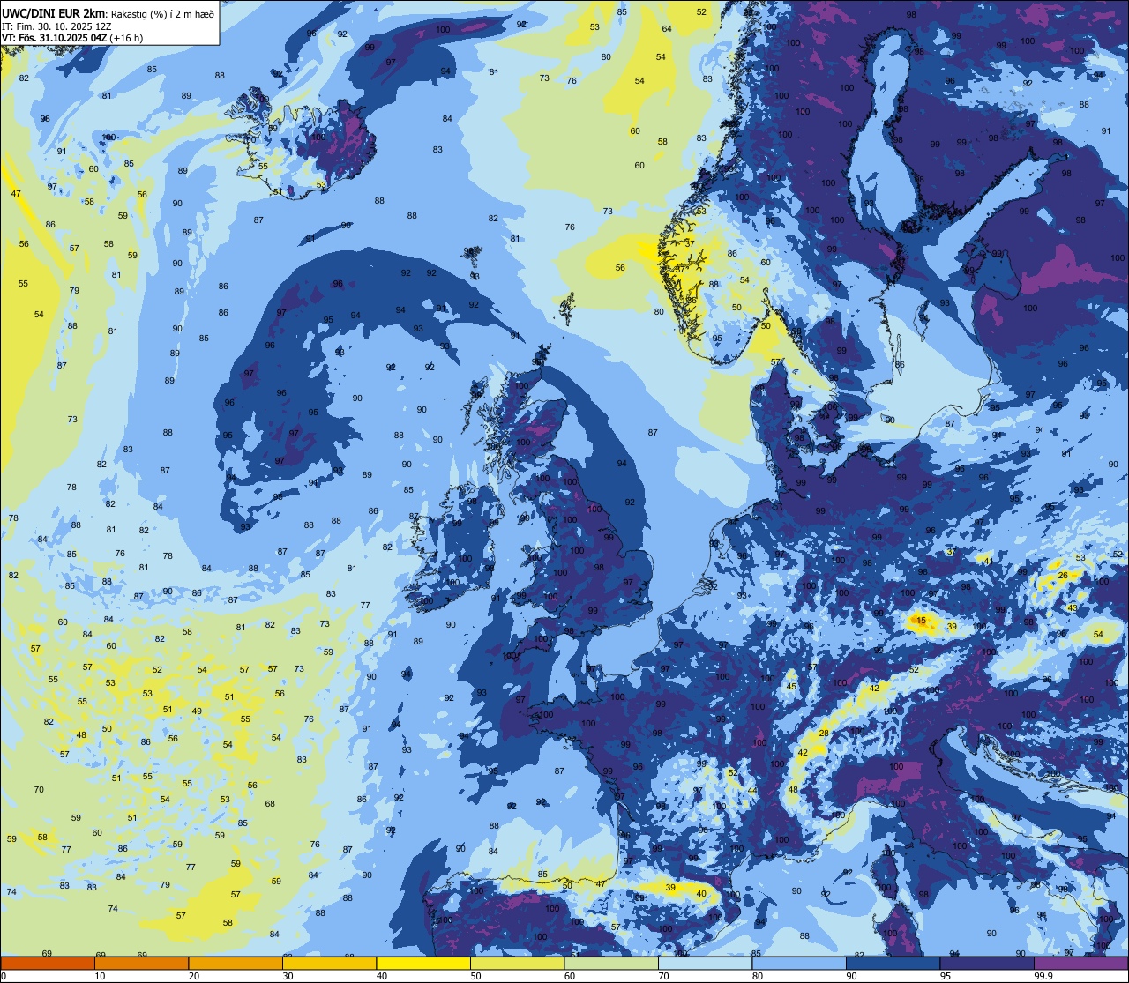Click the '40' legend scale label
The width and height of the screenshot is (1129, 983).
tap(382, 976)
